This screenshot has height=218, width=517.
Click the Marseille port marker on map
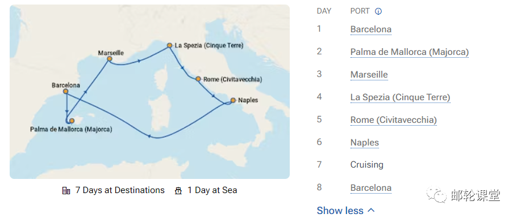110,59
